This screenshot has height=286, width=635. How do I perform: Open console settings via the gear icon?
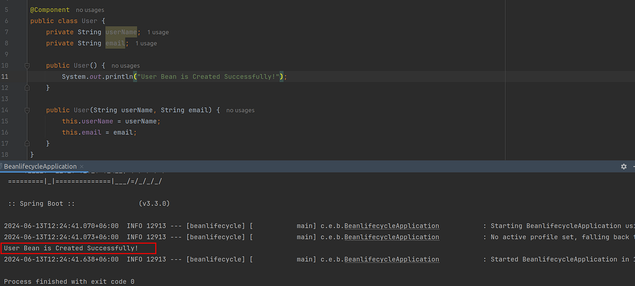point(624,166)
